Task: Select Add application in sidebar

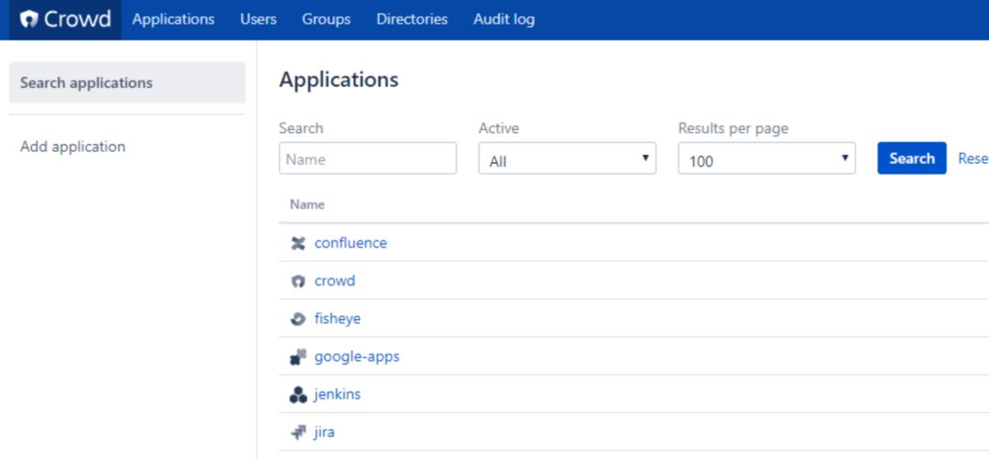Action: point(72,147)
